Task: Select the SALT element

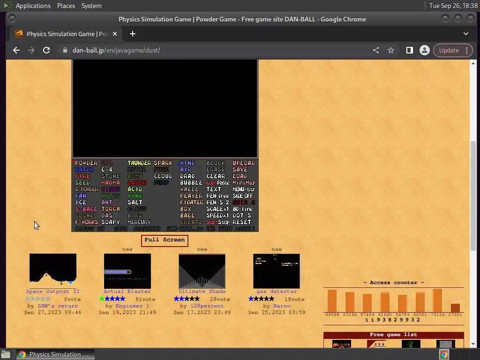Action: point(135,202)
